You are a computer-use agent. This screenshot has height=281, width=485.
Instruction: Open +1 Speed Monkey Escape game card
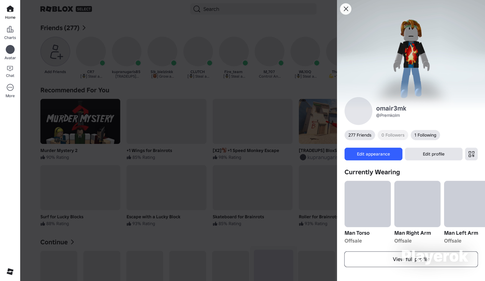click(x=253, y=130)
